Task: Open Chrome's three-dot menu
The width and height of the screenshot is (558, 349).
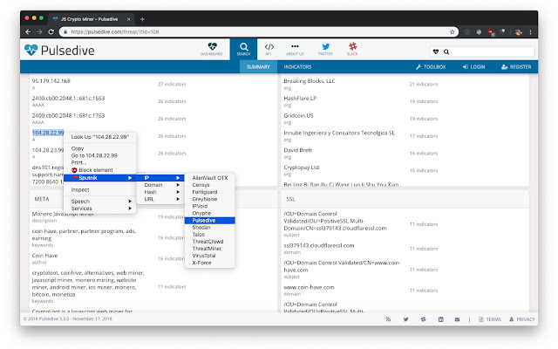Action: tap(530, 31)
